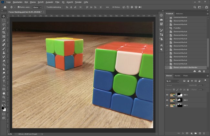Viewport: 210px width, 136px height.
Task: Open the Properties info panel icon
Action: (161, 15)
